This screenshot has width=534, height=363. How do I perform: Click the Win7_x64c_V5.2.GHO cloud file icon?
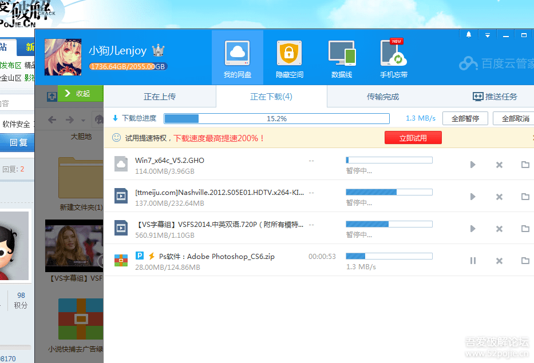[121, 164]
